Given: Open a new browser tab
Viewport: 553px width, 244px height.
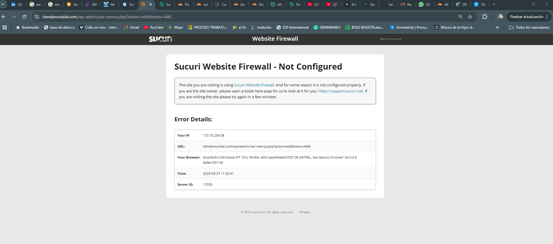Looking at the screenshot, I should [x=494, y=4].
